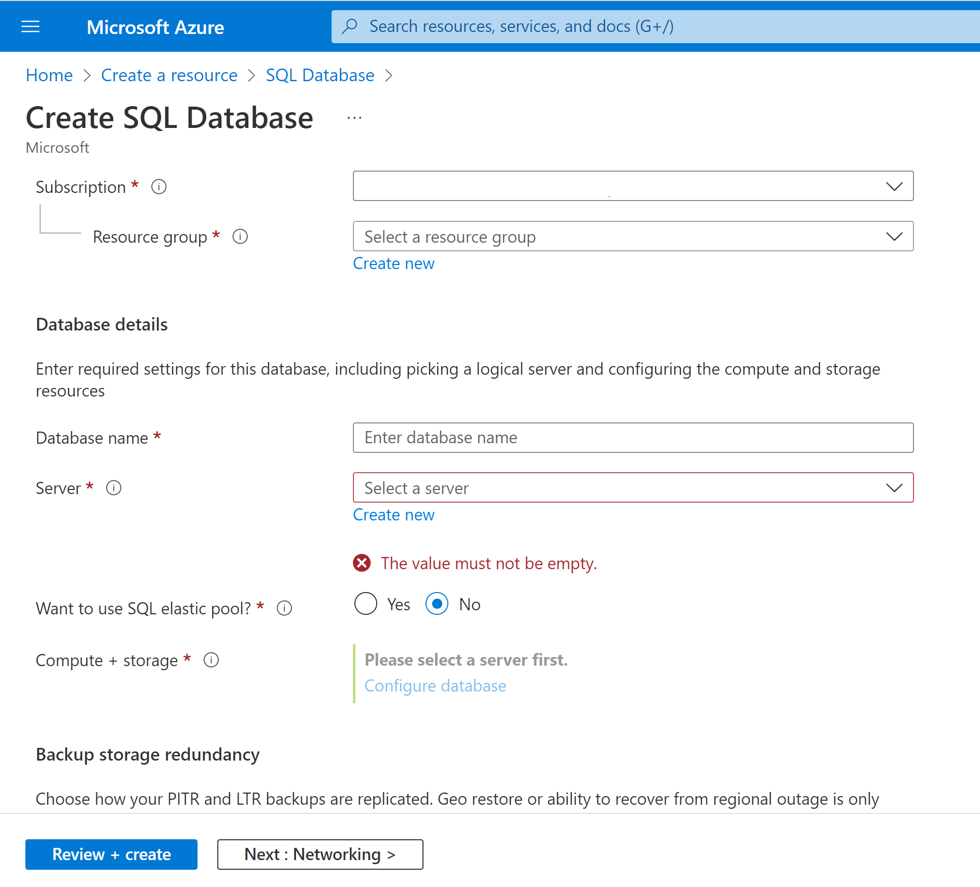This screenshot has height=887, width=980.
Task: Click the Subscription info icon
Action: tap(159, 187)
